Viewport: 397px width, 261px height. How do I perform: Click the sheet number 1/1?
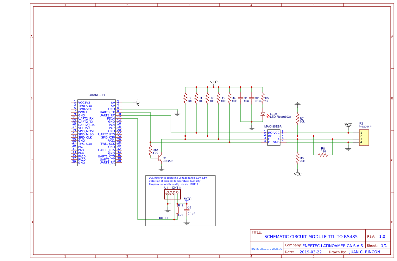[x=384, y=246]
